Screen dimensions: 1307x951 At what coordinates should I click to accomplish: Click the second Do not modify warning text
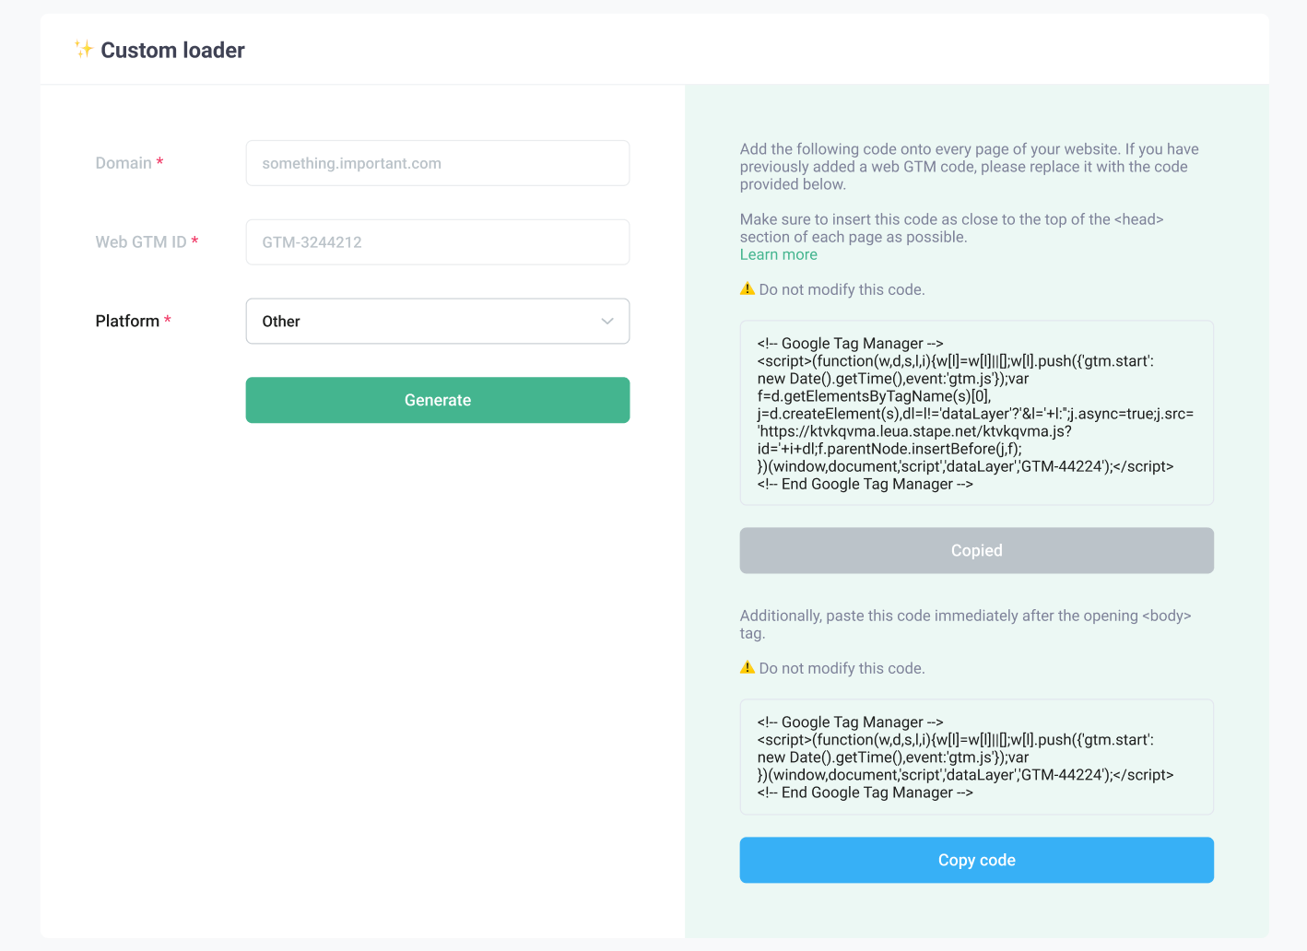pos(842,668)
